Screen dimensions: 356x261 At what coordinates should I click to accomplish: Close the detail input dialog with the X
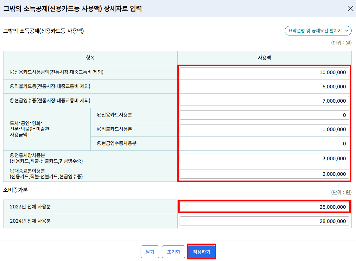[x=351, y=9]
